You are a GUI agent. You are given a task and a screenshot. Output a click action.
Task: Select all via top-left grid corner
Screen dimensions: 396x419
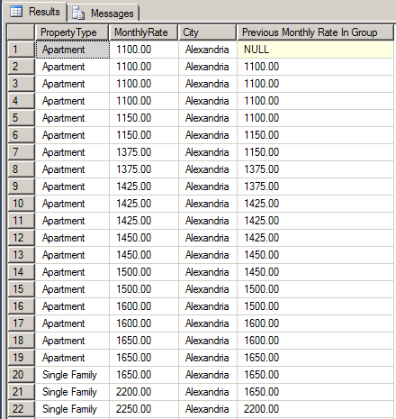21,32
